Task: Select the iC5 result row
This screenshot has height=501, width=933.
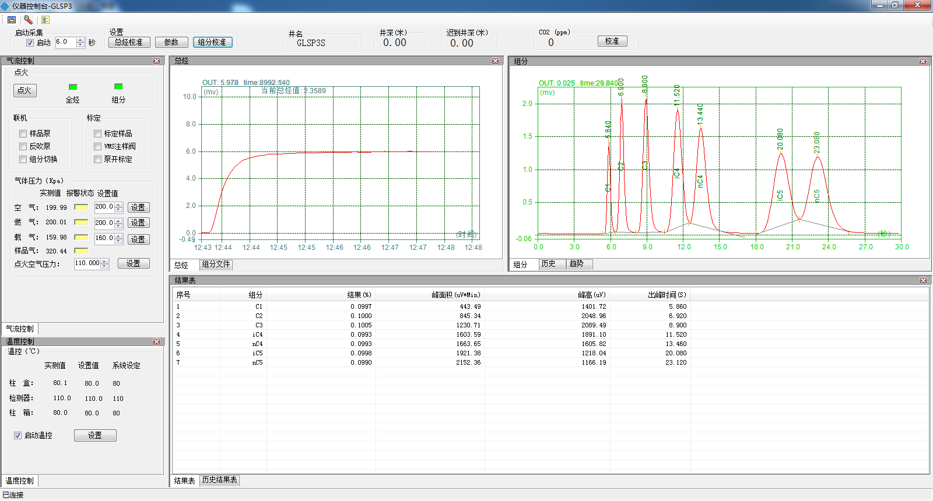Action: click(550, 353)
